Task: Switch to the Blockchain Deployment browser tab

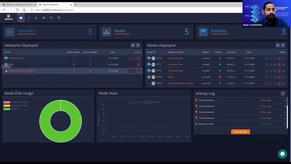Action: coord(19,5)
